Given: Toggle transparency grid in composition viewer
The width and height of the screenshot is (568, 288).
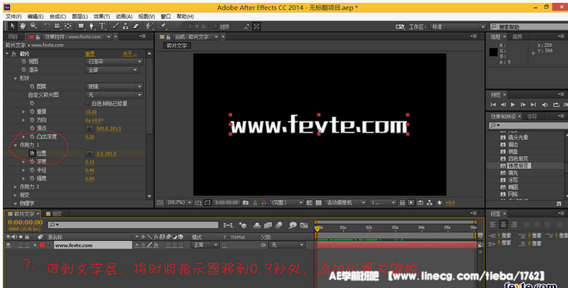Looking at the screenshot, I should 318,203.
